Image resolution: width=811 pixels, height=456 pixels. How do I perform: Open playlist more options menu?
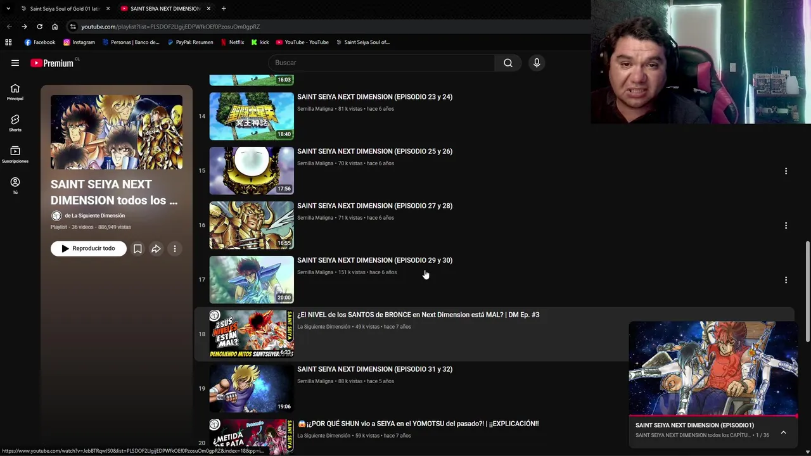pos(175,249)
